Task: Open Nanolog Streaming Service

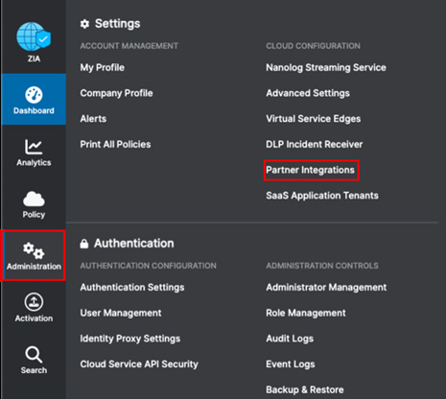Action: pos(326,67)
